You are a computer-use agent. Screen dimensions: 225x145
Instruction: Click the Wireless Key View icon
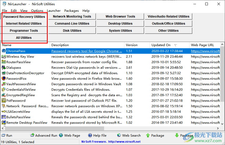pos(4,56)
